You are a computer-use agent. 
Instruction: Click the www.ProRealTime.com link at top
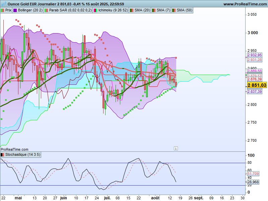[x=245, y=4]
